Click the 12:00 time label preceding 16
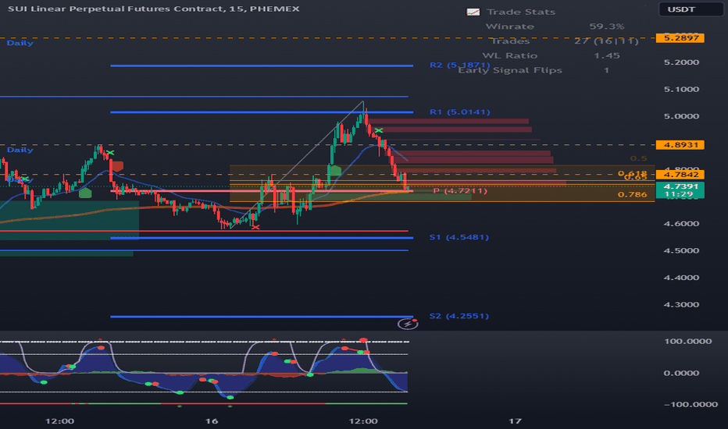Image resolution: width=728 pixels, height=429 pixels. 59,421
